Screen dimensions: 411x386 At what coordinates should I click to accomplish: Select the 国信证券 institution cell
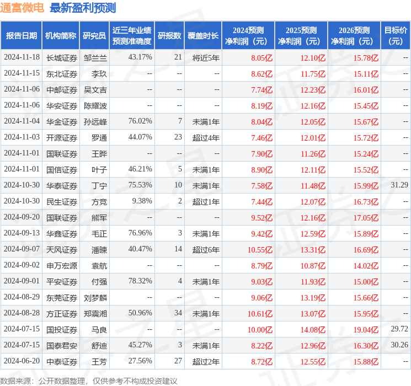[62, 170]
